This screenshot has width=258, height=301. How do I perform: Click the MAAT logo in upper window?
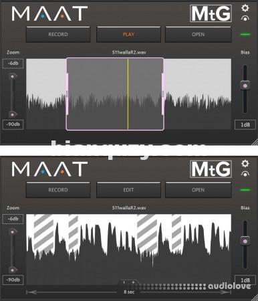[x=49, y=14]
